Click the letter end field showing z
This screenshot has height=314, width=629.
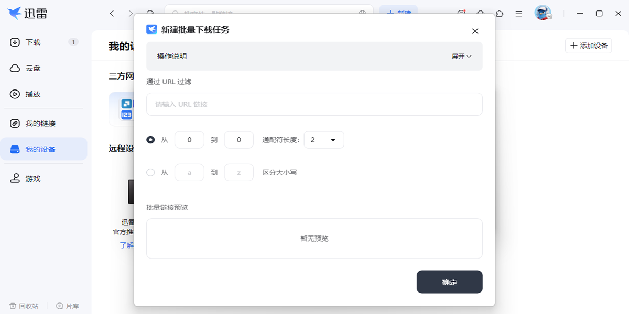(238, 172)
